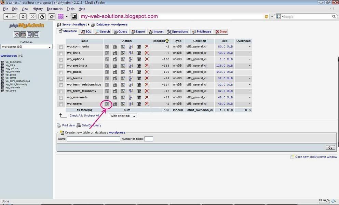
Task: Click the red Drop icon for wp_users
Action: click(x=147, y=104)
